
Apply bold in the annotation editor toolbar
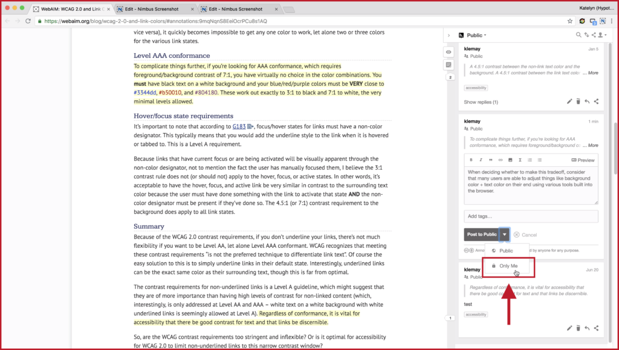pos(471,160)
